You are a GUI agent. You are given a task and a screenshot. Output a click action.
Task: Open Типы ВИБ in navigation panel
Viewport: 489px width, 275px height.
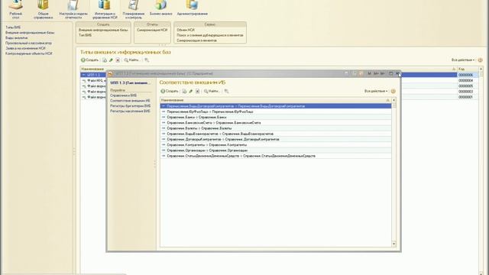click(13, 27)
